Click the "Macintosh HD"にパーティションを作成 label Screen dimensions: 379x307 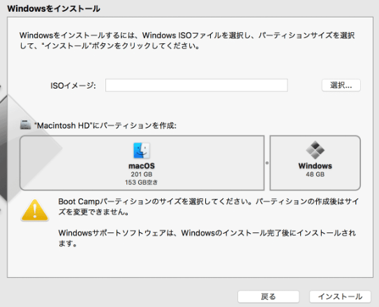click(x=105, y=126)
